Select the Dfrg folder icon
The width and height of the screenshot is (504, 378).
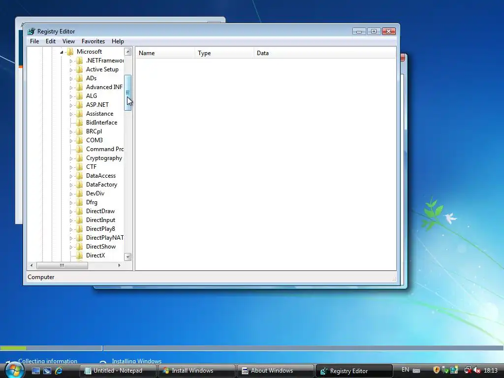pyautogui.click(x=79, y=202)
